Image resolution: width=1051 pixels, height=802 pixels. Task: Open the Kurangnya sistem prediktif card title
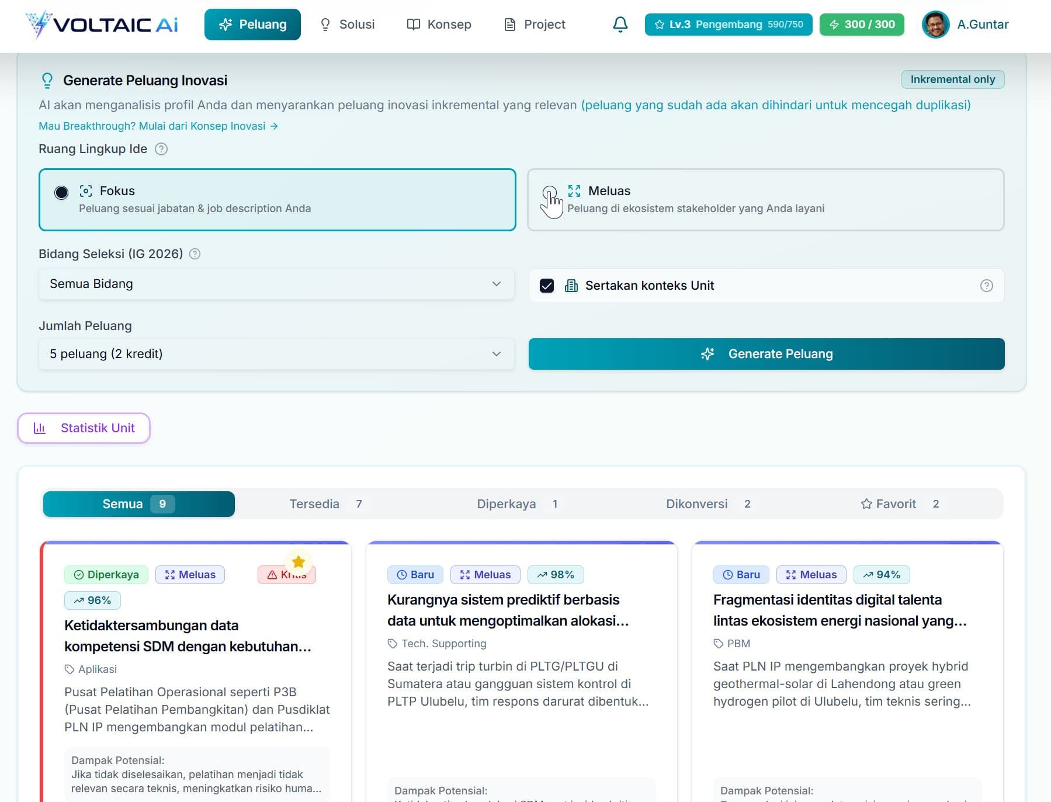pos(508,610)
